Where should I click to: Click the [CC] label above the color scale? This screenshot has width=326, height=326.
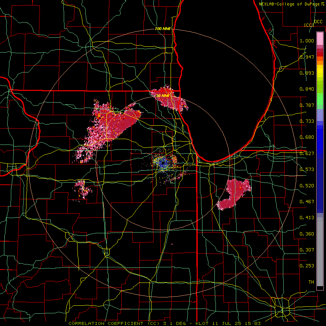point(309,25)
